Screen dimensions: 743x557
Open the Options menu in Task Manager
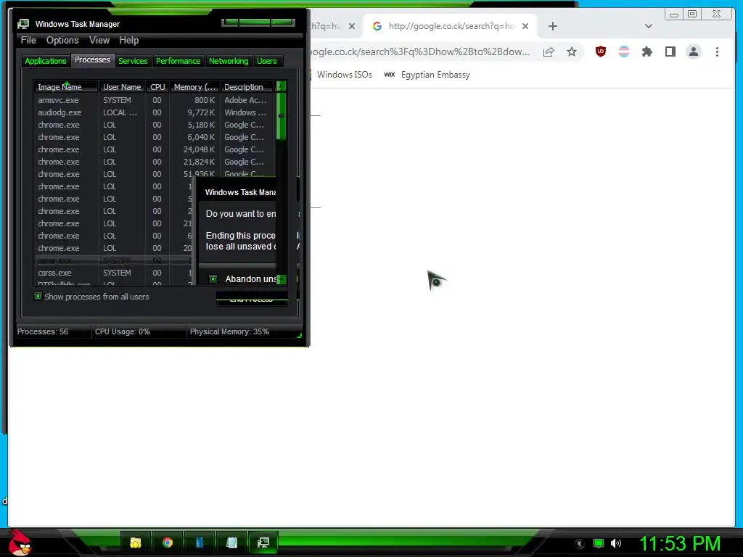[x=62, y=41]
